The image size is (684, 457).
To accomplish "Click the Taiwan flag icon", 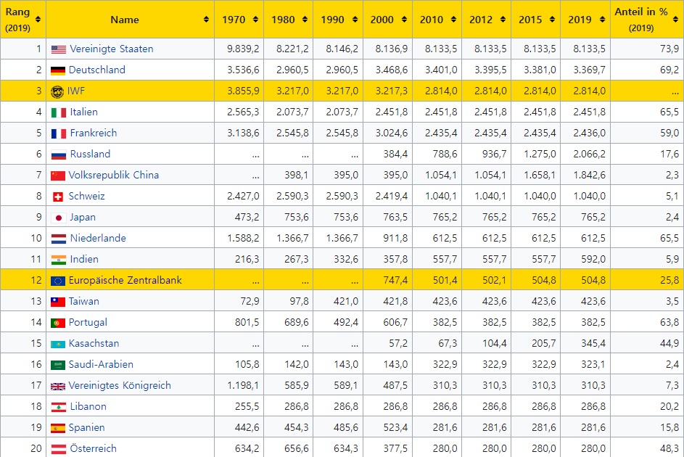I will pyautogui.click(x=58, y=302).
